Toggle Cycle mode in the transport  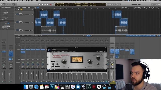tap(53, 4)
